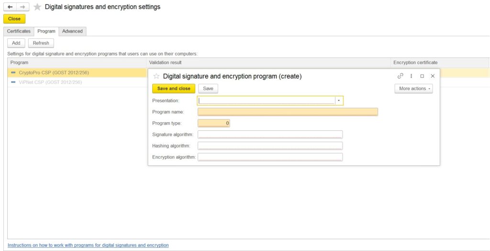Screen dimensions: 490x251
Task: Click the forward navigation arrow
Action: pos(22,7)
